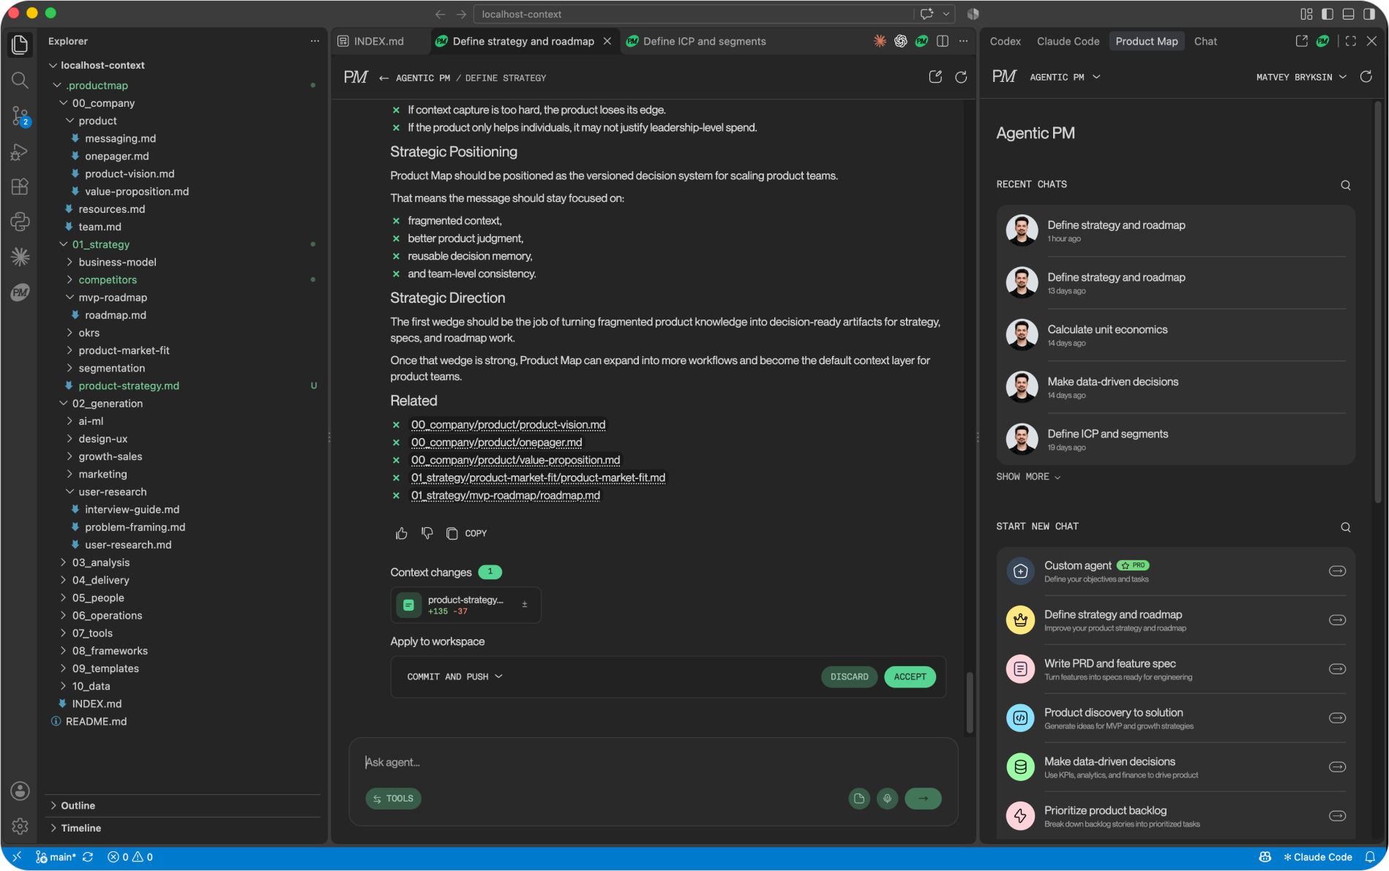1389x871 pixels.
Task: Discard the context changes
Action: click(x=849, y=676)
